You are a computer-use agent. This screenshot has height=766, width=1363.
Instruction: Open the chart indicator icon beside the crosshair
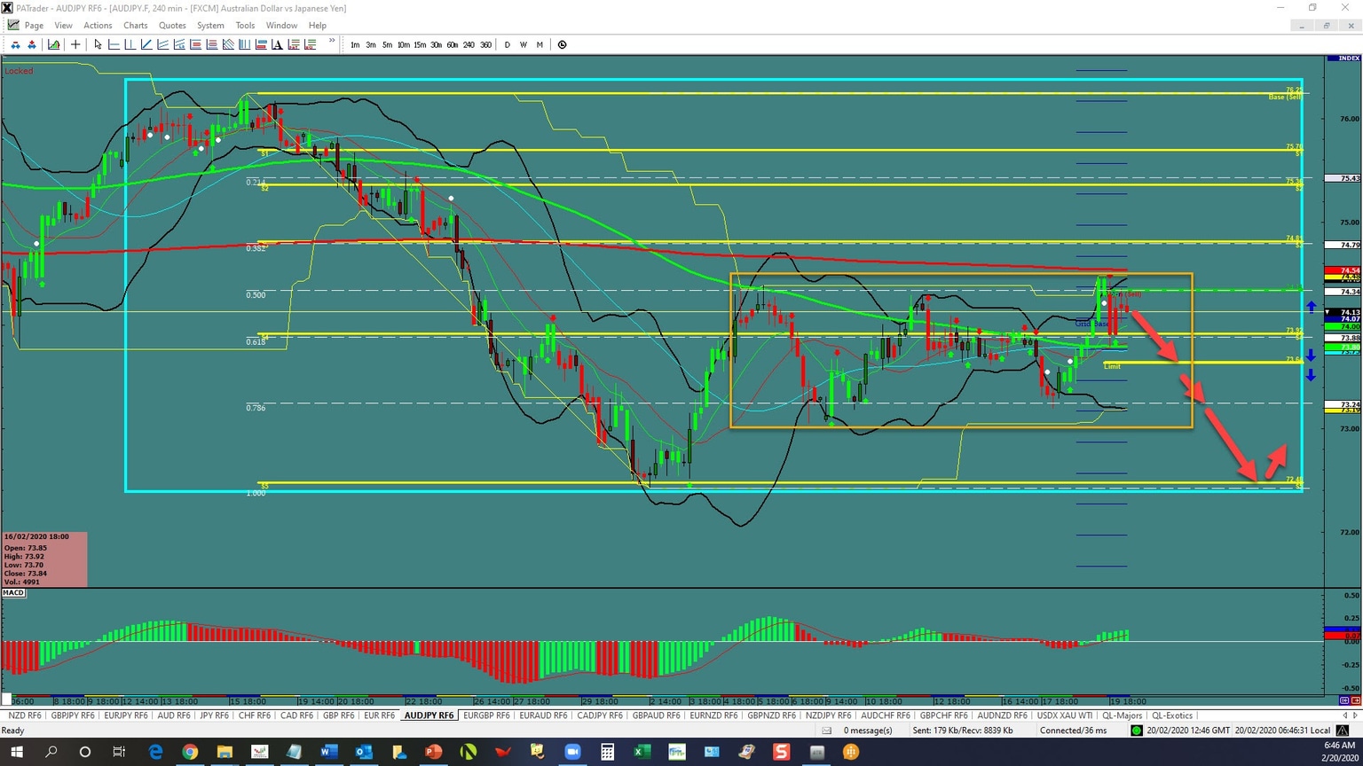pyautogui.click(x=53, y=44)
